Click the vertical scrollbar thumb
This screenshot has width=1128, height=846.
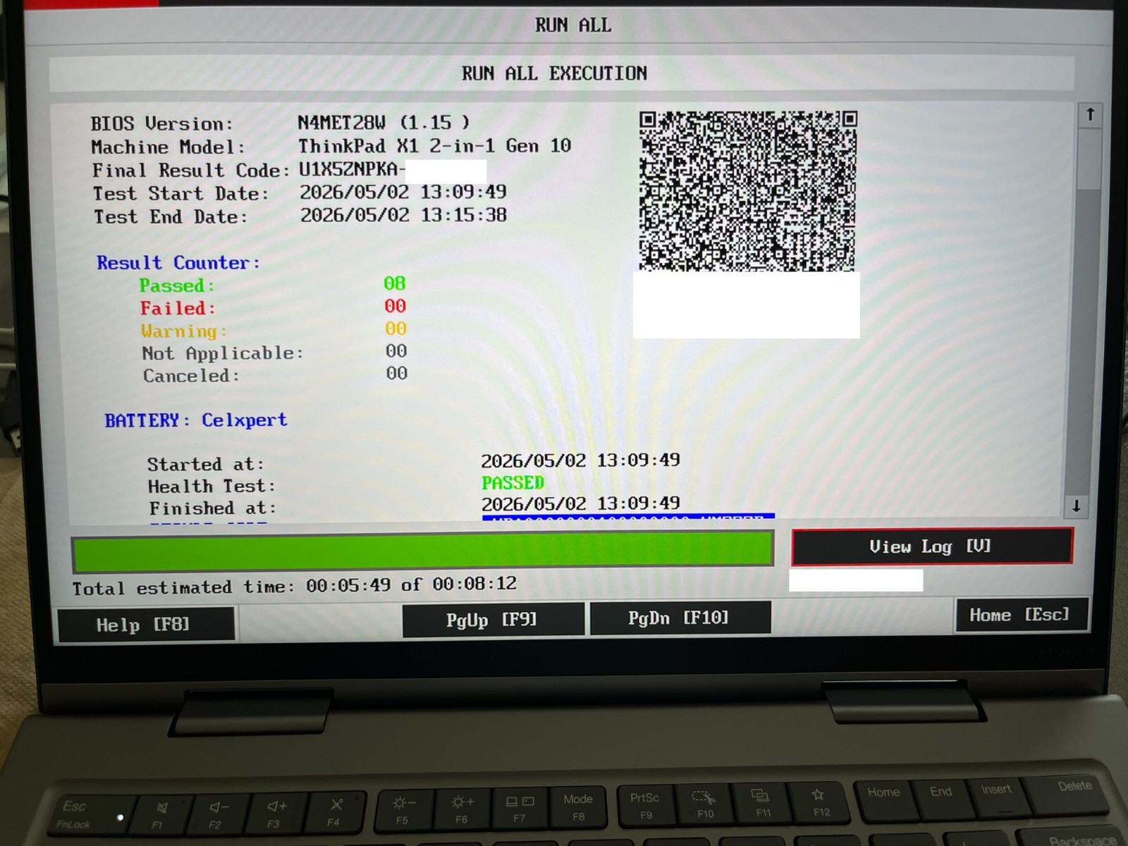(1089, 159)
